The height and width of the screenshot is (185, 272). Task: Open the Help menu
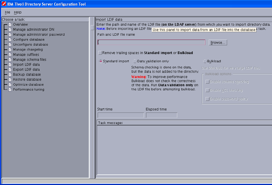18,12
